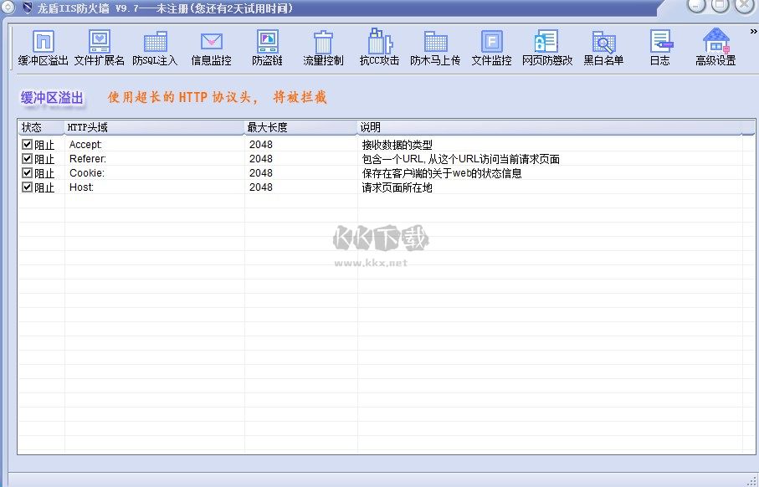Image resolution: width=759 pixels, height=487 pixels.
Task: Toggle the 阻止 checkbox for Cookie
Action: [x=27, y=172]
